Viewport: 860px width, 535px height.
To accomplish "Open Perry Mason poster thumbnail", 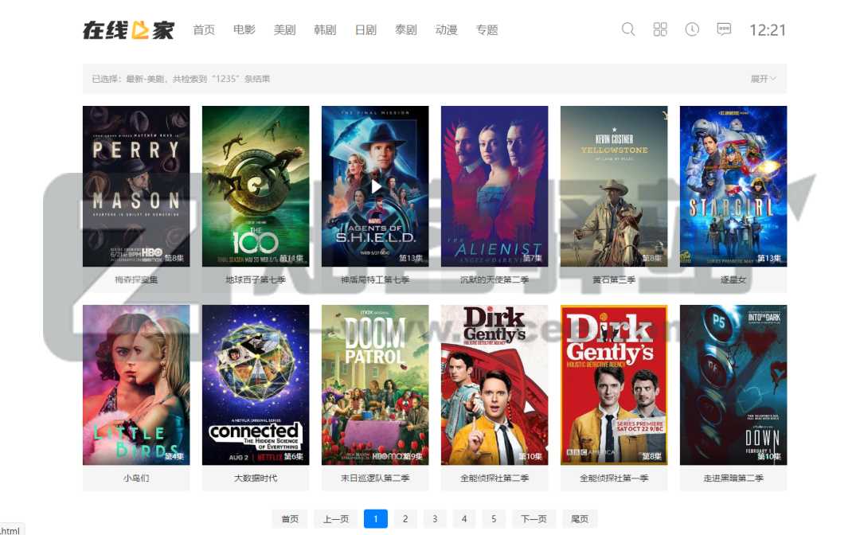I will (136, 186).
